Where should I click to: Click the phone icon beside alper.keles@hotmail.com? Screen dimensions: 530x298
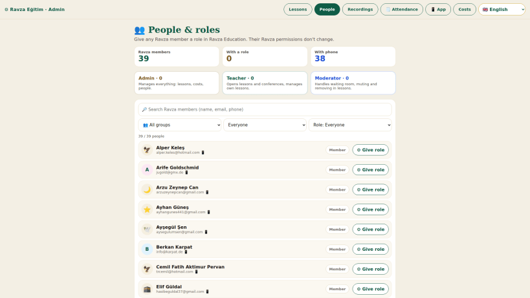(203, 153)
